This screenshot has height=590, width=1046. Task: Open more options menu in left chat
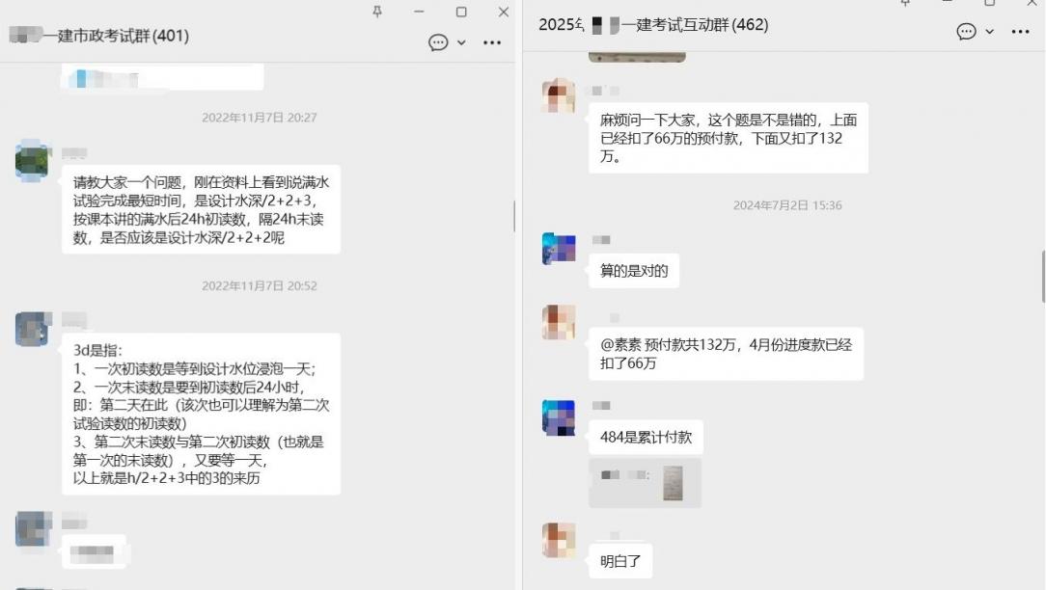(492, 42)
